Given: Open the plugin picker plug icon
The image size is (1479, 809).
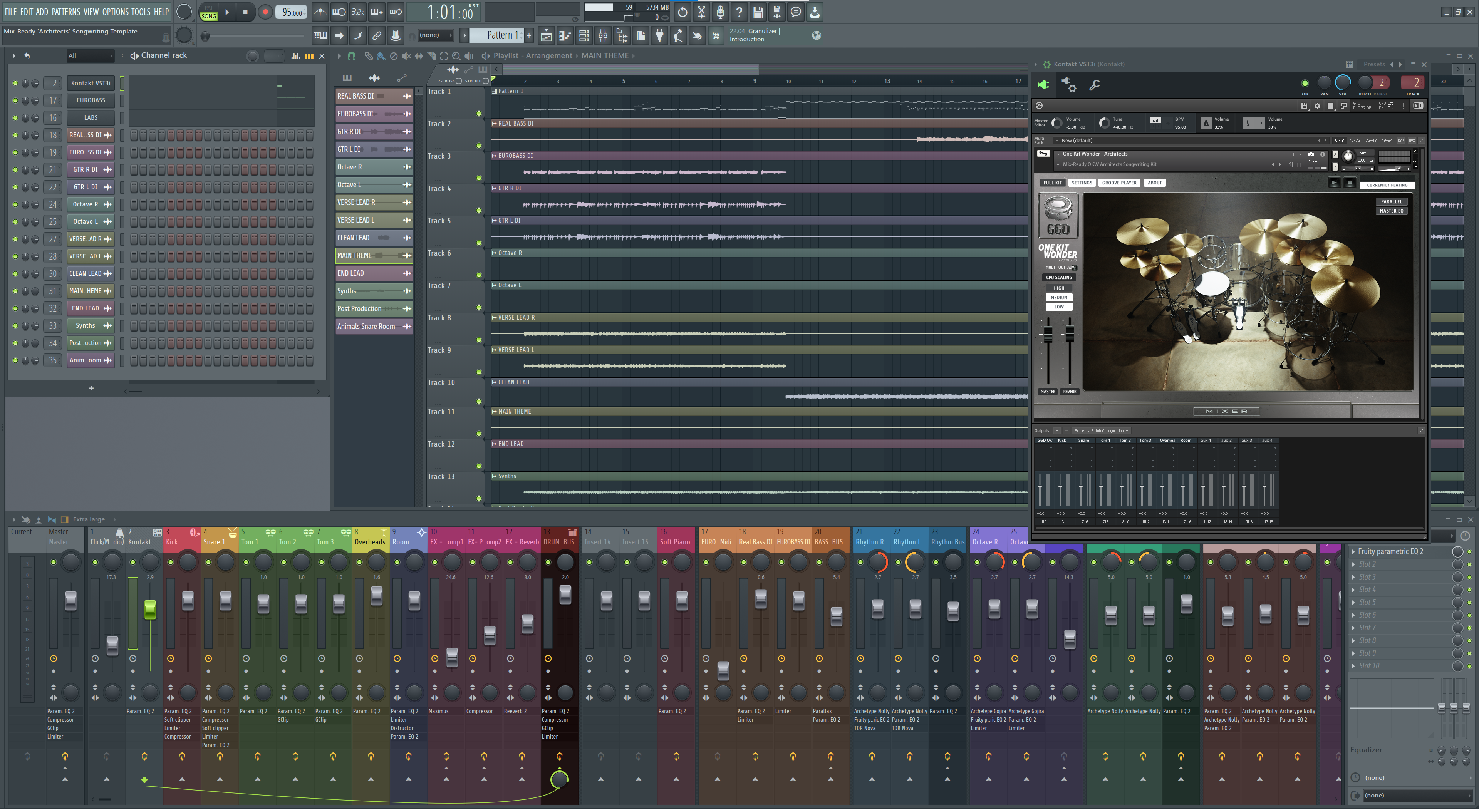Looking at the screenshot, I should coord(660,35).
